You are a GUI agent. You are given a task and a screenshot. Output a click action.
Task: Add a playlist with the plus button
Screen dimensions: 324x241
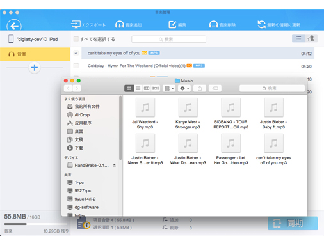coord(35,68)
